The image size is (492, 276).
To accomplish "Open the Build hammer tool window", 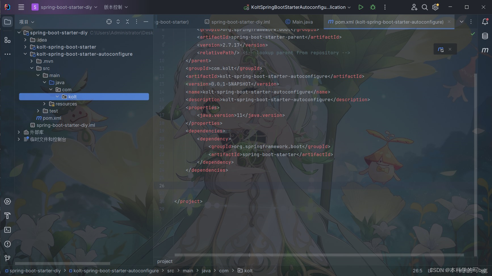I will (x=8, y=216).
